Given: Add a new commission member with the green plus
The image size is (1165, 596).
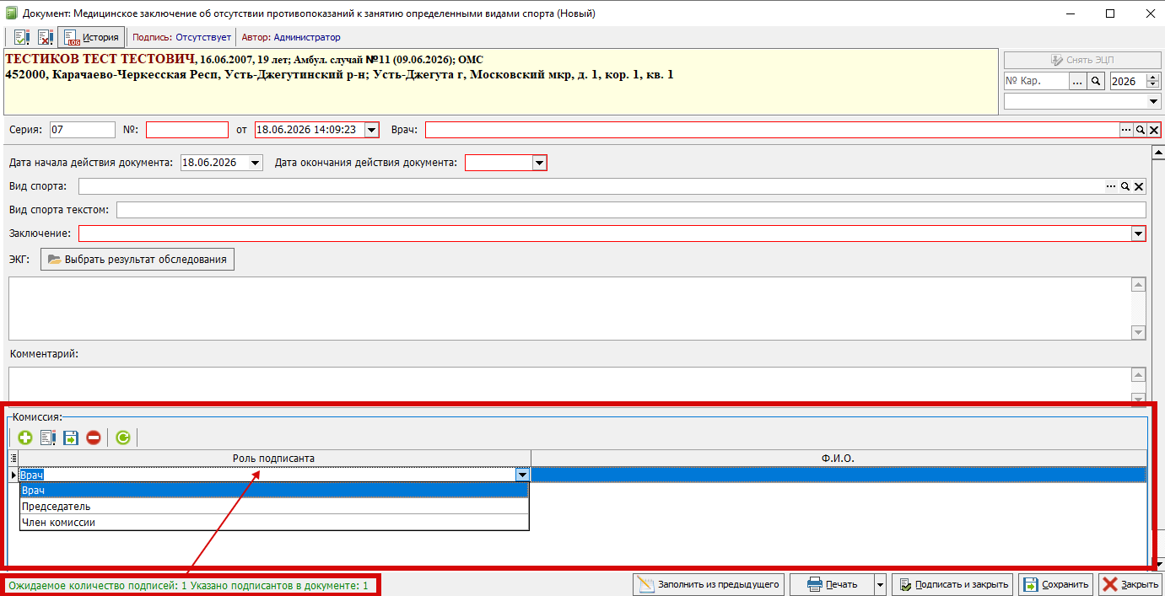Looking at the screenshot, I should coord(25,438).
